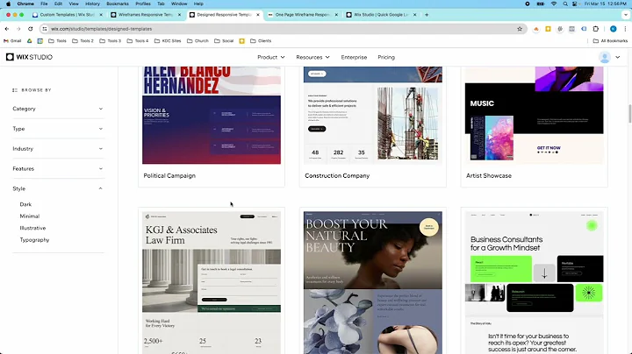The width and height of the screenshot is (632, 354).
Task: Expand the Features filter
Action: point(58,168)
